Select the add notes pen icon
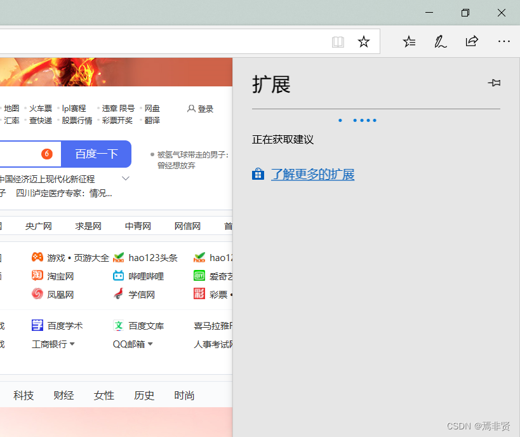The width and height of the screenshot is (520, 437). pos(441,41)
